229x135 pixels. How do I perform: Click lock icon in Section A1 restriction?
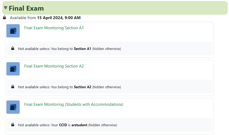click(x=13, y=49)
